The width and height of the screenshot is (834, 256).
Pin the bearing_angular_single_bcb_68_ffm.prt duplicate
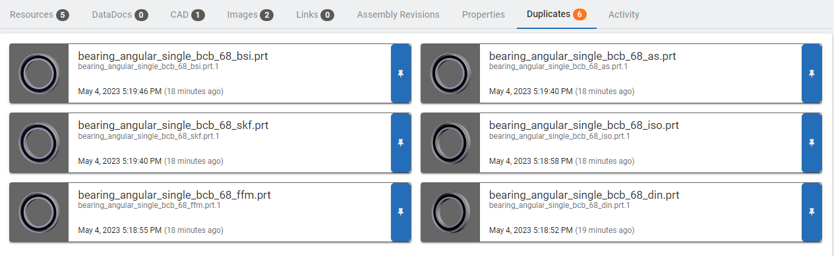point(401,212)
